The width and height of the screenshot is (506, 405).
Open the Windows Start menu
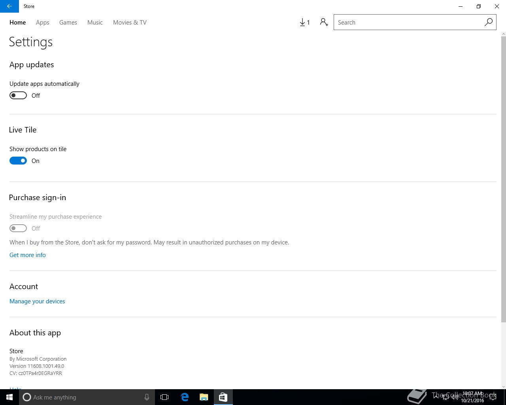coord(9,397)
